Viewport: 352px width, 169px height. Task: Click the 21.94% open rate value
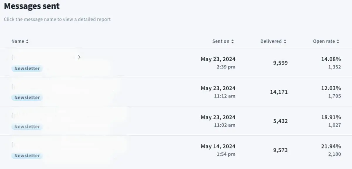tap(331, 146)
